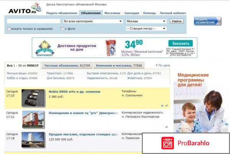The height and width of the screenshot is (154, 230).
Task: Click the Седьмой Континент banner logo
Action: [45, 48]
